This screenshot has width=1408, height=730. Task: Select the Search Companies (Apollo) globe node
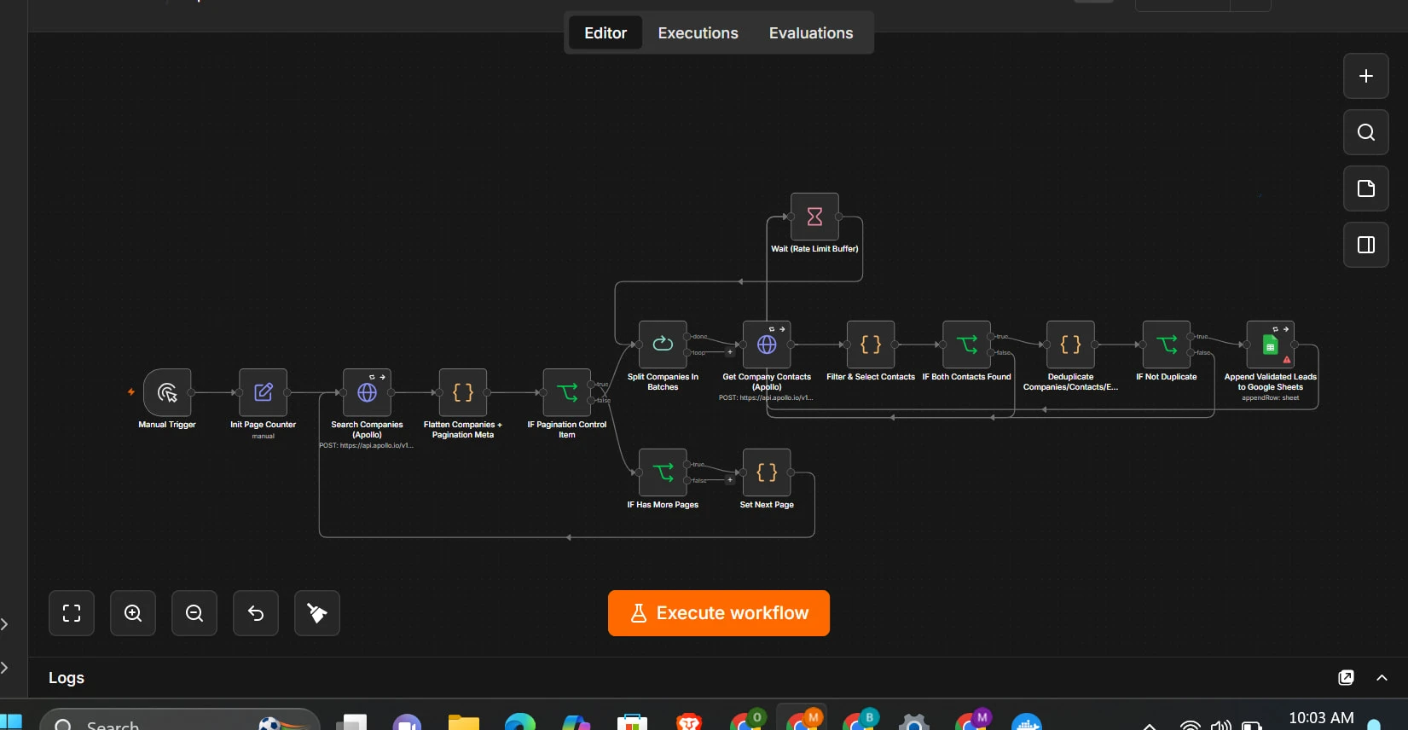point(367,392)
